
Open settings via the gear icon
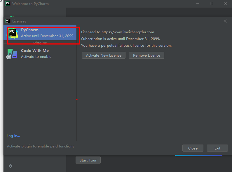click(11, 166)
